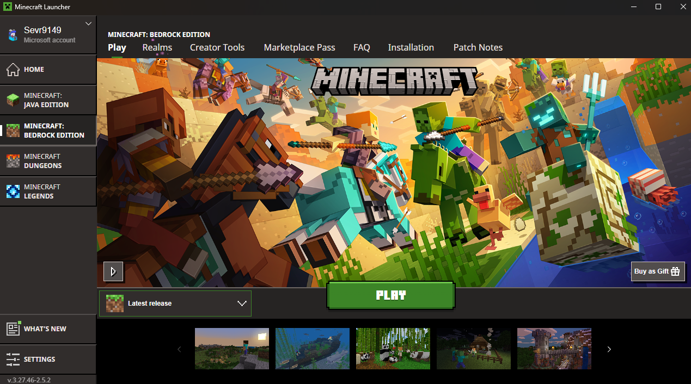Click the launcher version number text
The height and width of the screenshot is (384, 691).
click(29, 380)
